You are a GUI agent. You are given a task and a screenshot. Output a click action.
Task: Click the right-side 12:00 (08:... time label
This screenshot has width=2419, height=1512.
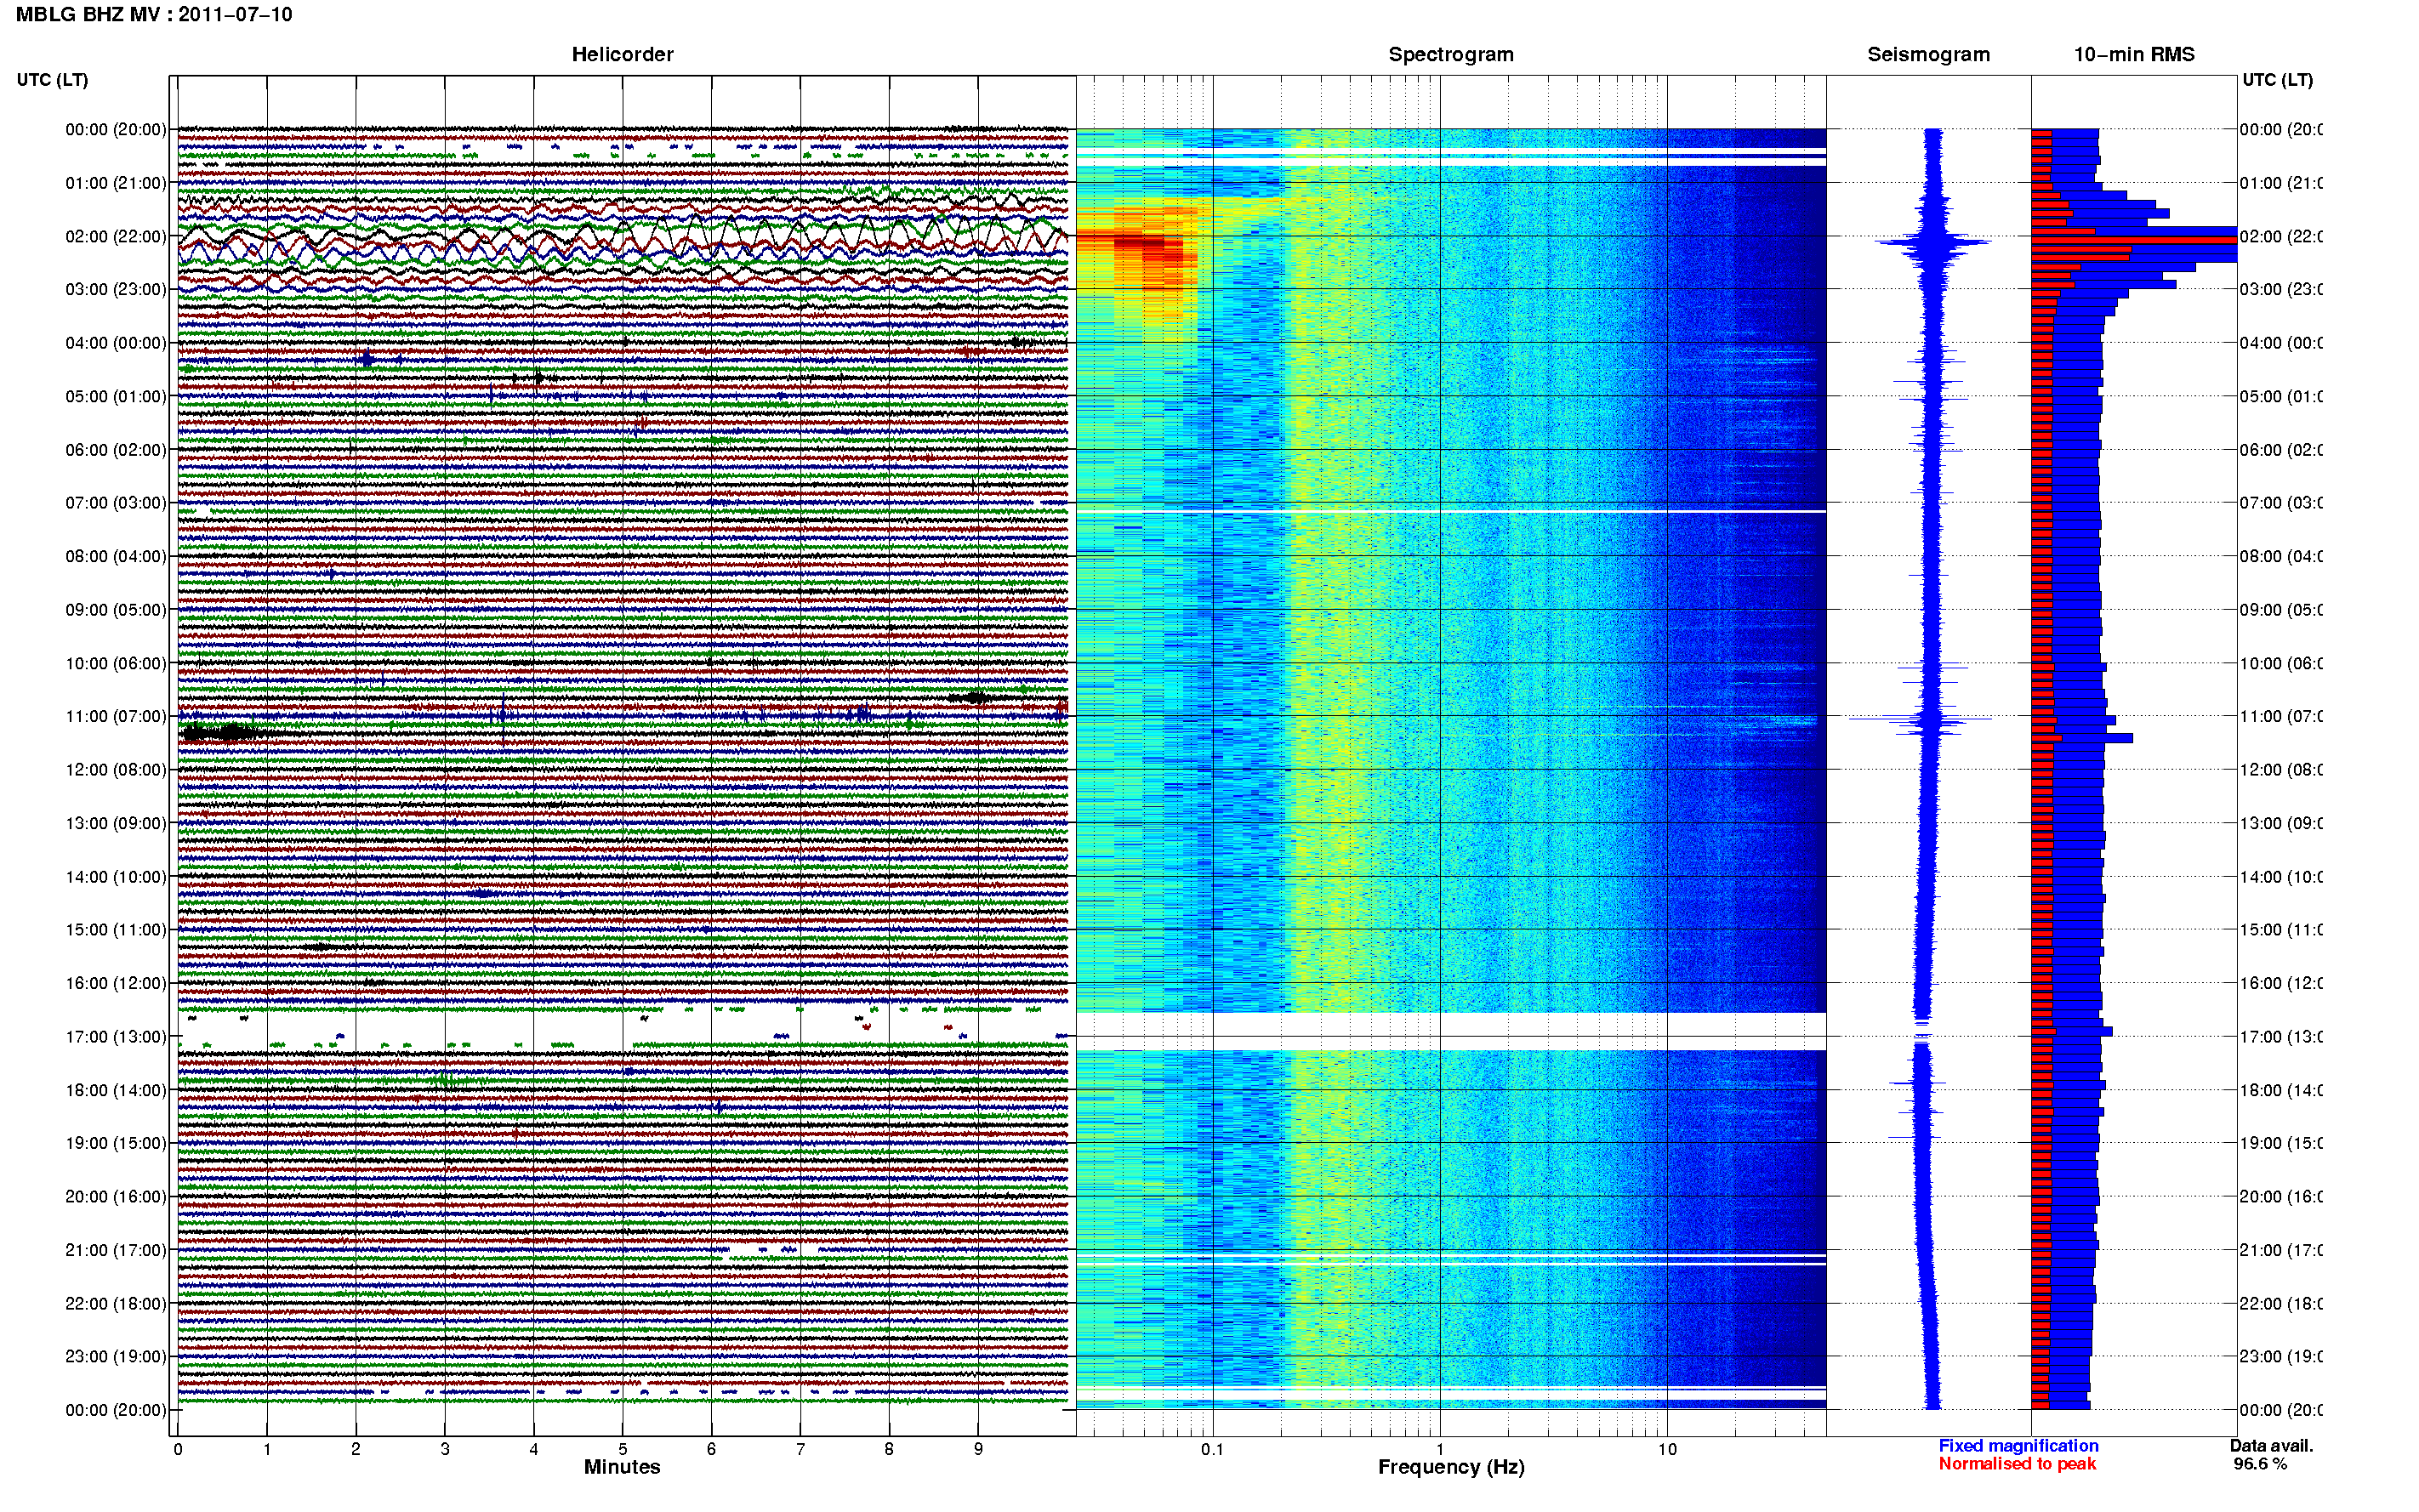tap(2281, 770)
